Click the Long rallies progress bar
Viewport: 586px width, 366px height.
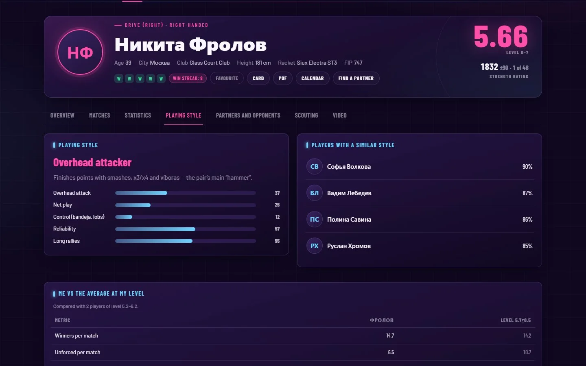pos(186,241)
